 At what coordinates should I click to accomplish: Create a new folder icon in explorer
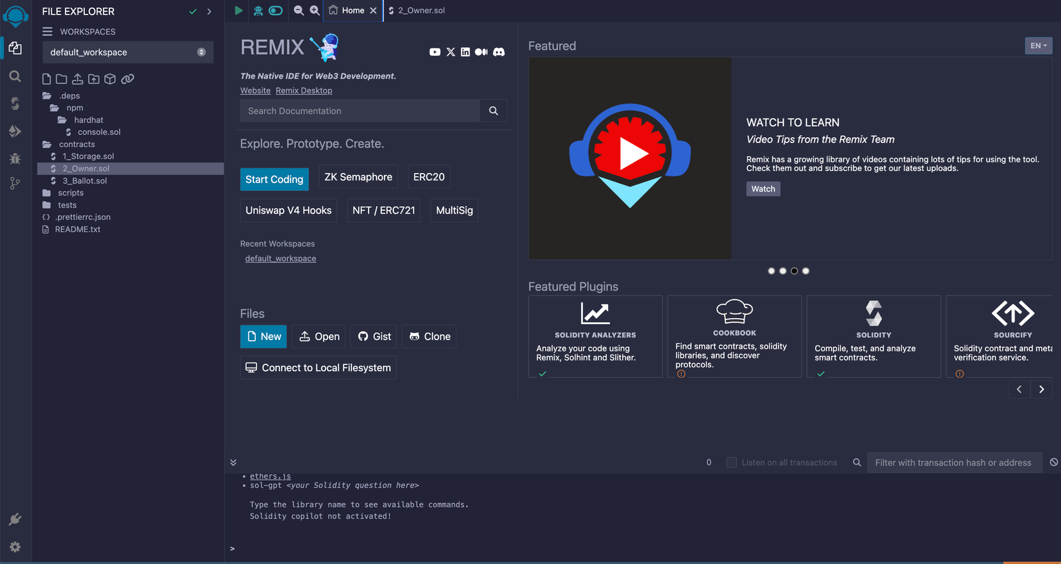61,79
